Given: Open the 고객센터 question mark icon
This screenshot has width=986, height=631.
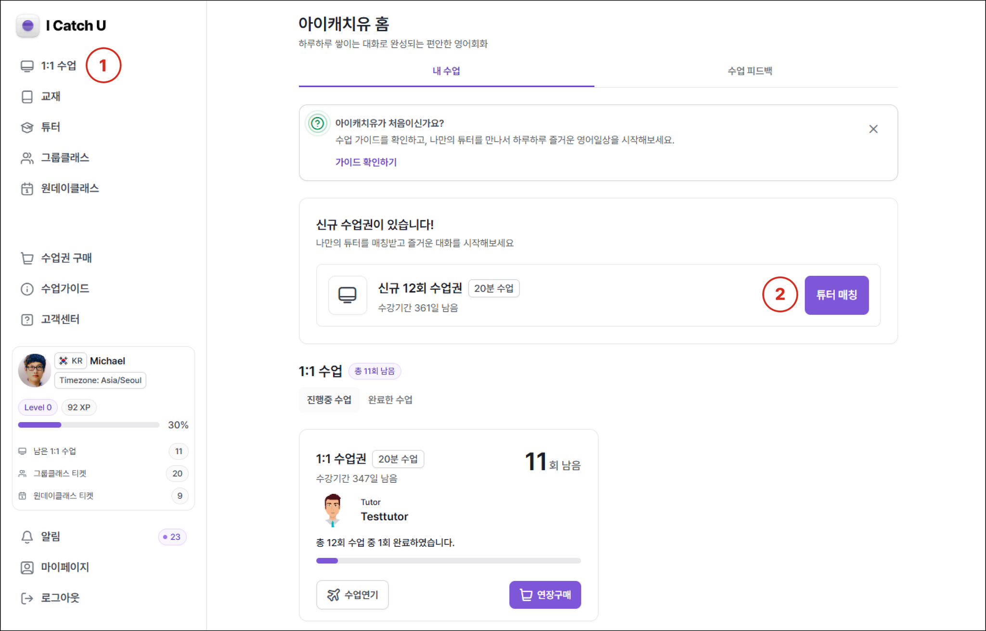Looking at the screenshot, I should tap(27, 320).
